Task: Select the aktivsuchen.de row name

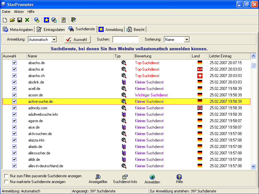Action: click(x=40, y=134)
